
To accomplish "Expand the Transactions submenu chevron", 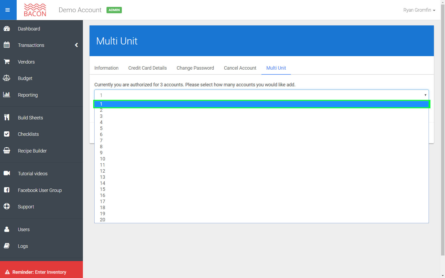I will pyautogui.click(x=76, y=45).
